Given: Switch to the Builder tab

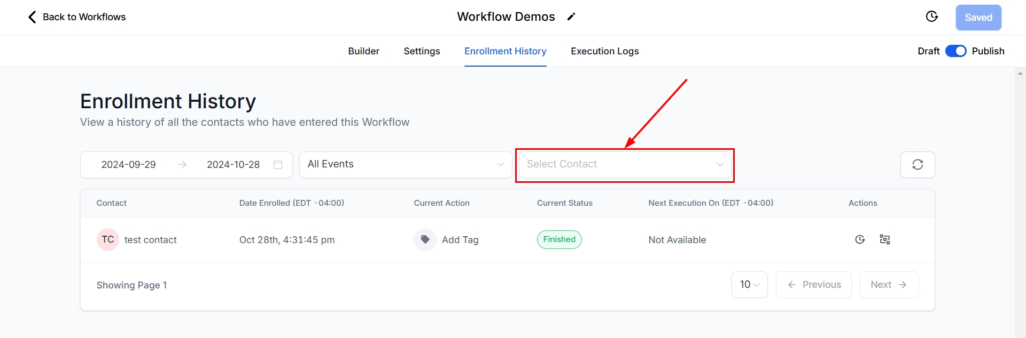Looking at the screenshot, I should point(363,51).
